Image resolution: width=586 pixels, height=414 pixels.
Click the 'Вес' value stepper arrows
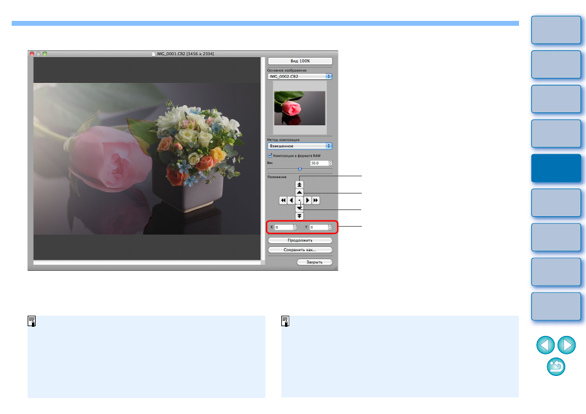(330, 163)
